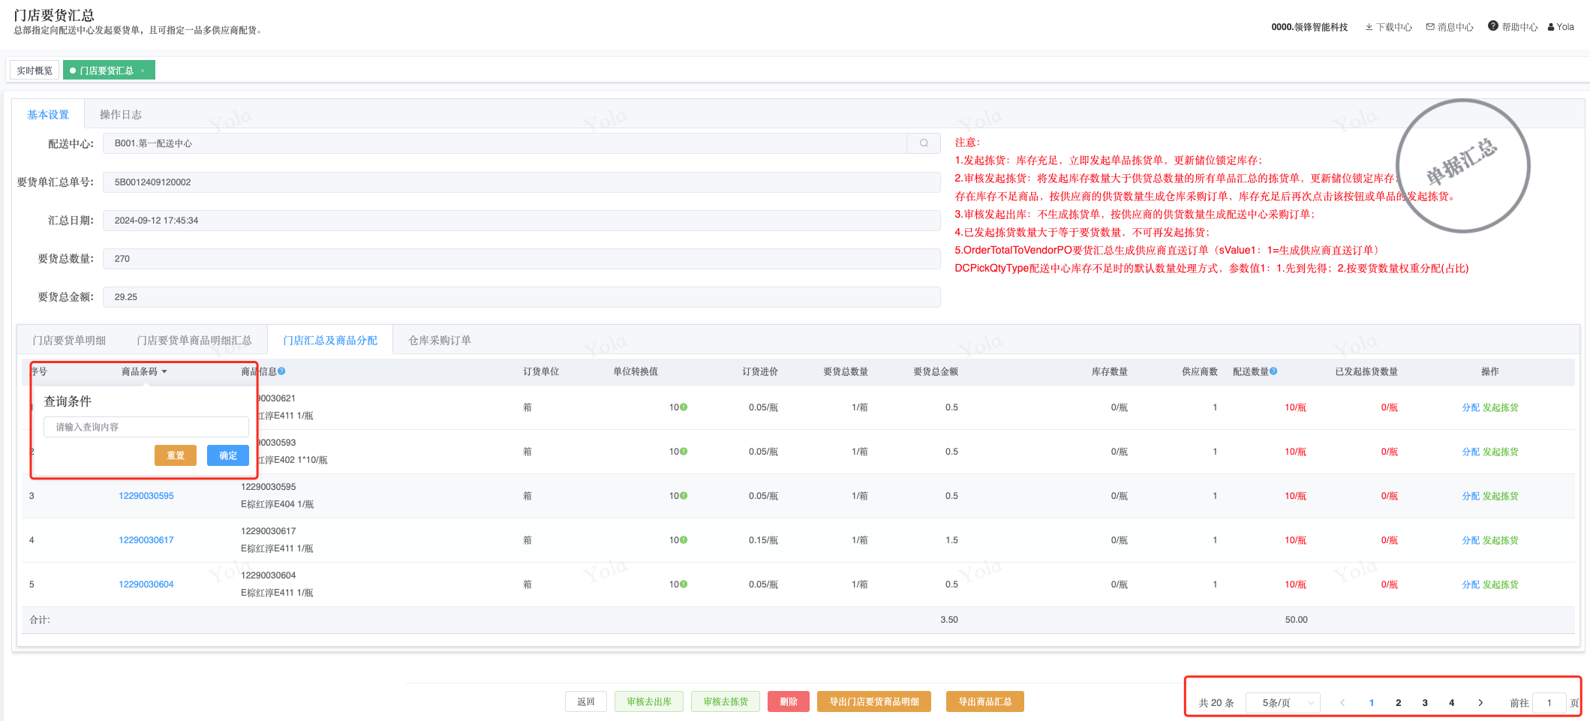This screenshot has height=721, width=1590.
Task: Open 消息中心 envelope icon
Action: 1430,27
